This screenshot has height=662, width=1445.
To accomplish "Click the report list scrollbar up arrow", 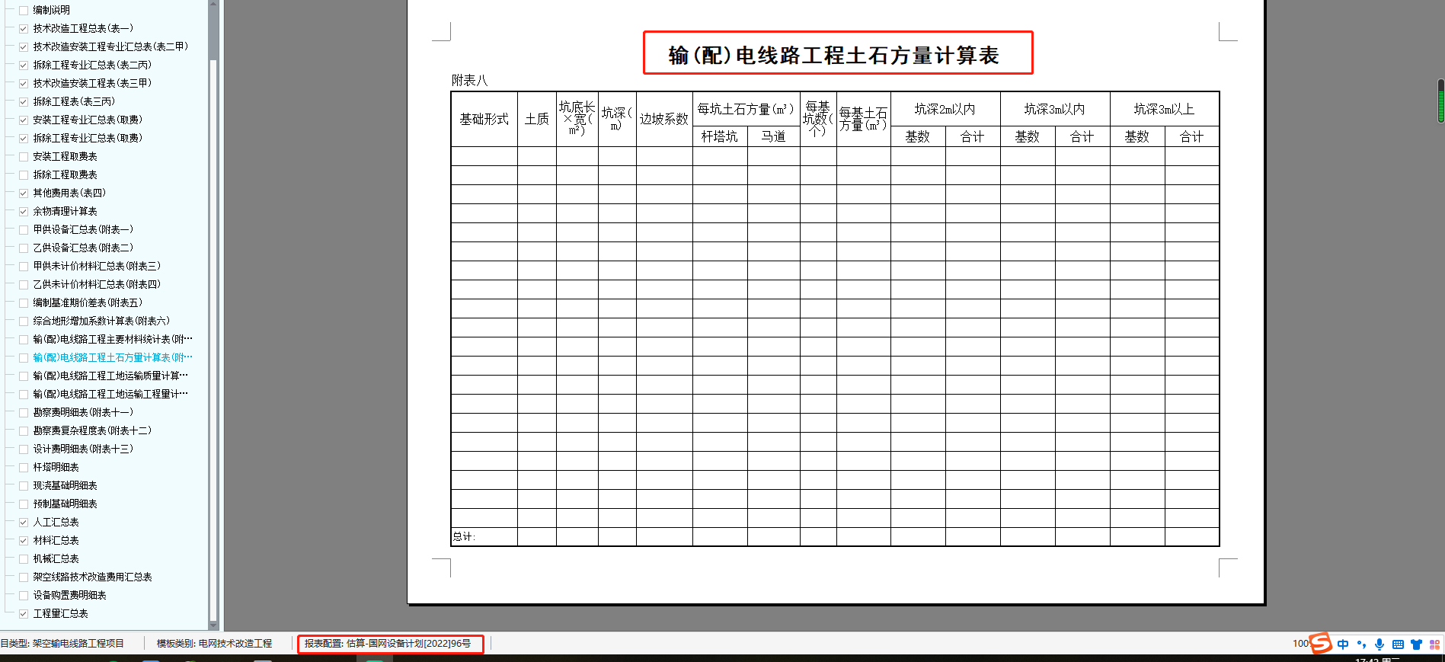I will point(213,5).
